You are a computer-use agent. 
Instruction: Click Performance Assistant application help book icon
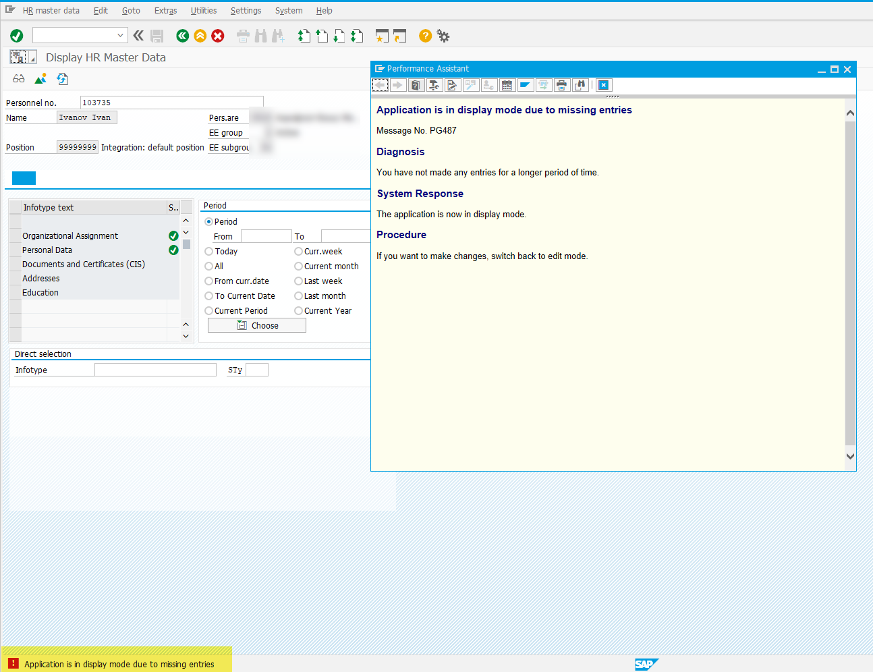click(416, 85)
